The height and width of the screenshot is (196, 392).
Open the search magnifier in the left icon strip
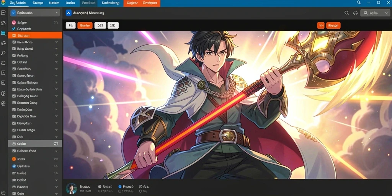point(3,53)
